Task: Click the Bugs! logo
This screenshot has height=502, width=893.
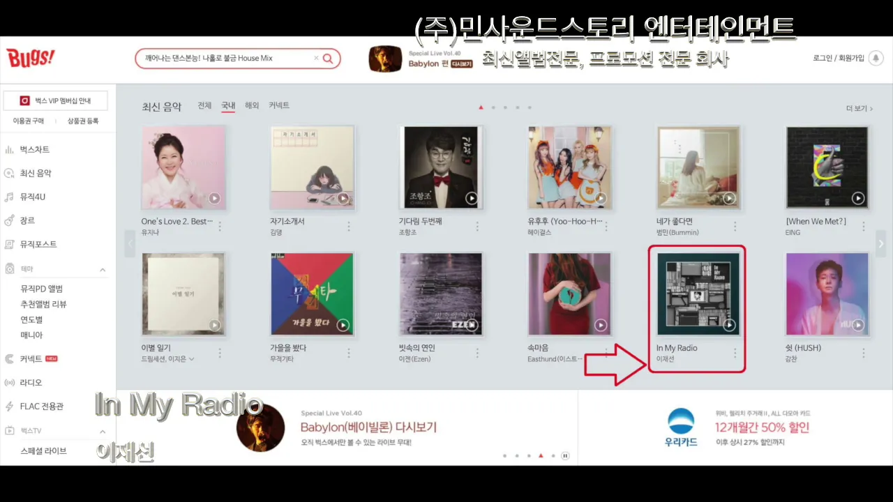Action: click(x=31, y=58)
